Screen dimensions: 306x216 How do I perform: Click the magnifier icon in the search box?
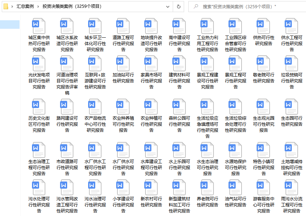(195, 6)
